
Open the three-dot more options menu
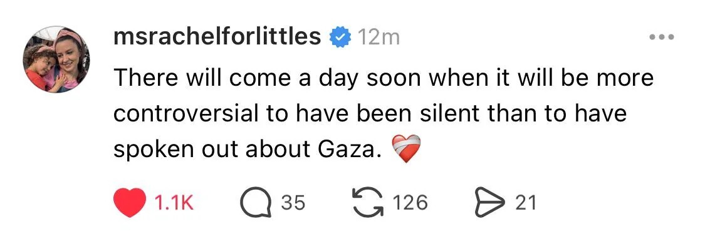(x=662, y=38)
